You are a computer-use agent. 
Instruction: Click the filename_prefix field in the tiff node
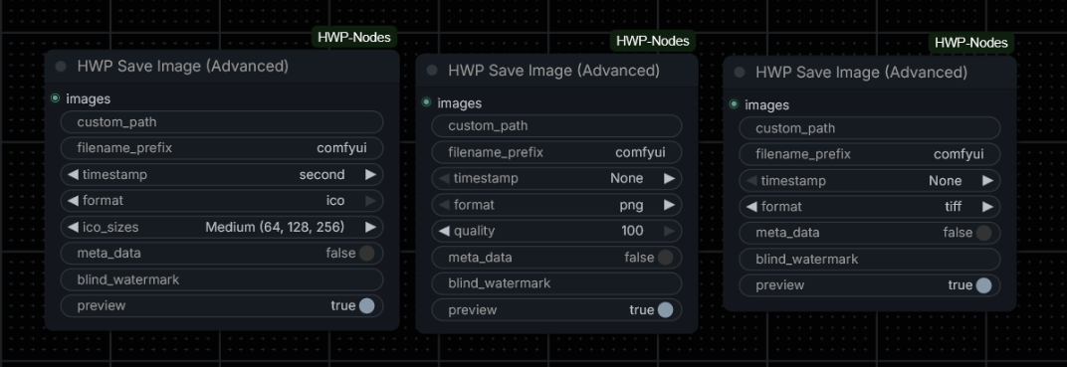(870, 154)
